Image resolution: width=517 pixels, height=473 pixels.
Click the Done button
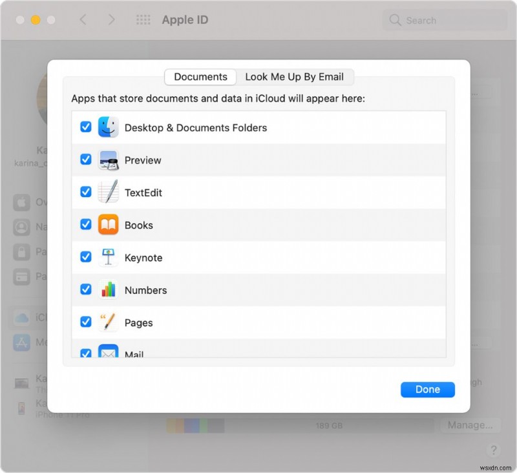click(x=427, y=389)
